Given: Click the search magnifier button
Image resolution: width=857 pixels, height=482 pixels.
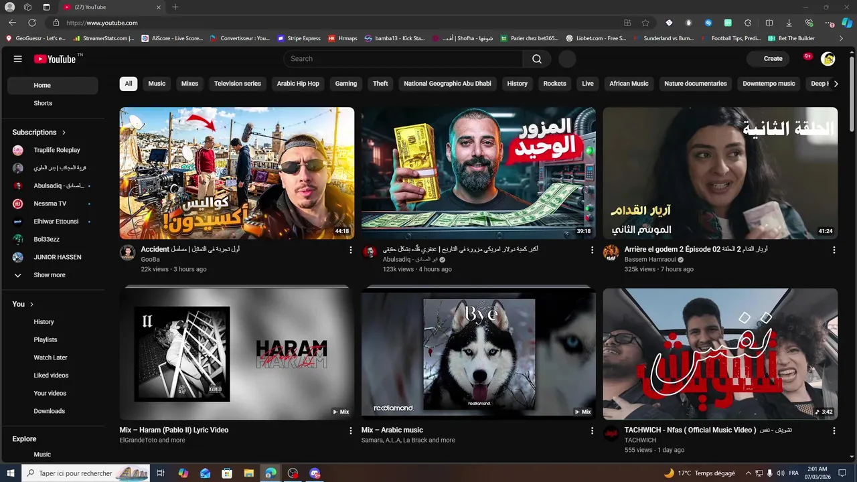Looking at the screenshot, I should click(x=537, y=59).
